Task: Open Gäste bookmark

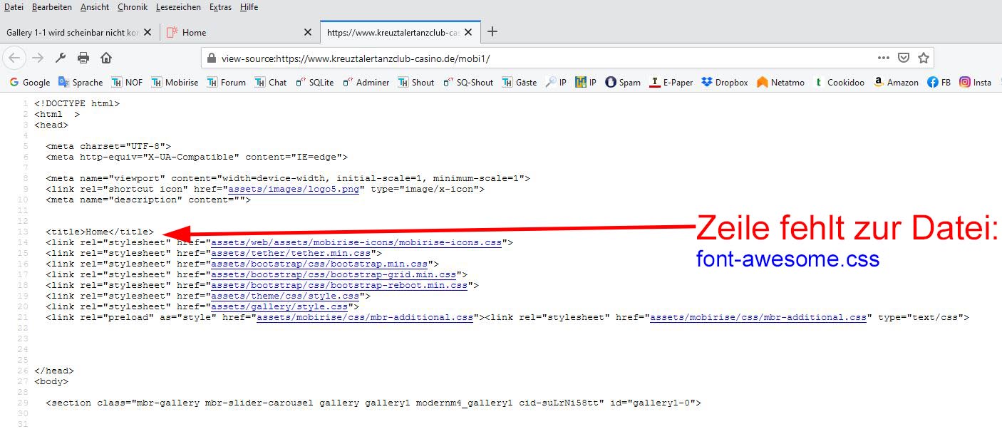Action: 520,82
